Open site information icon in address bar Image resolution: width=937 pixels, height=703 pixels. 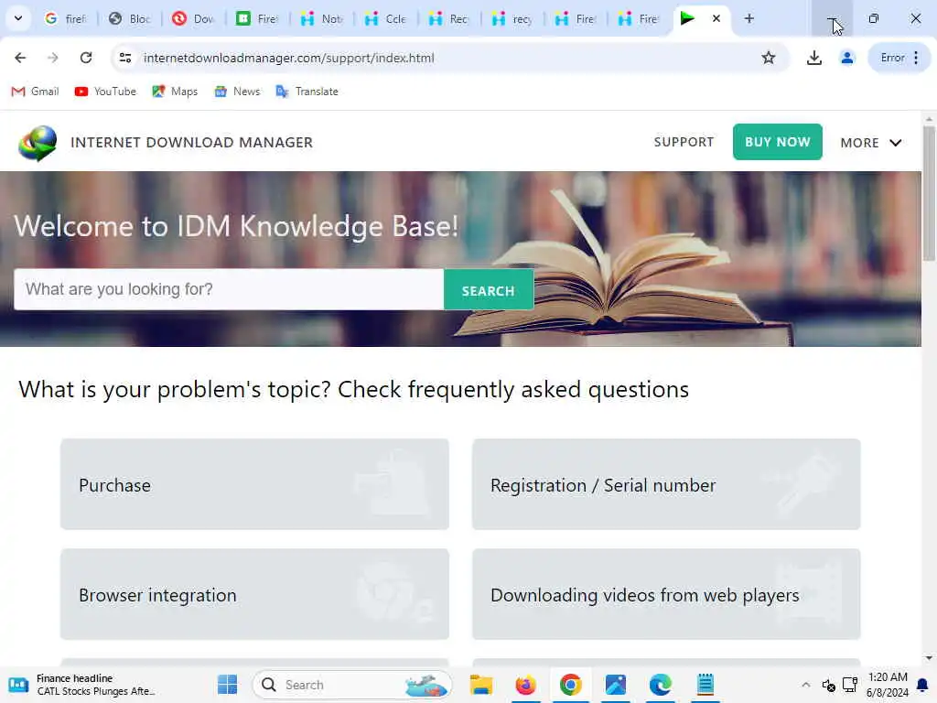[x=124, y=58]
